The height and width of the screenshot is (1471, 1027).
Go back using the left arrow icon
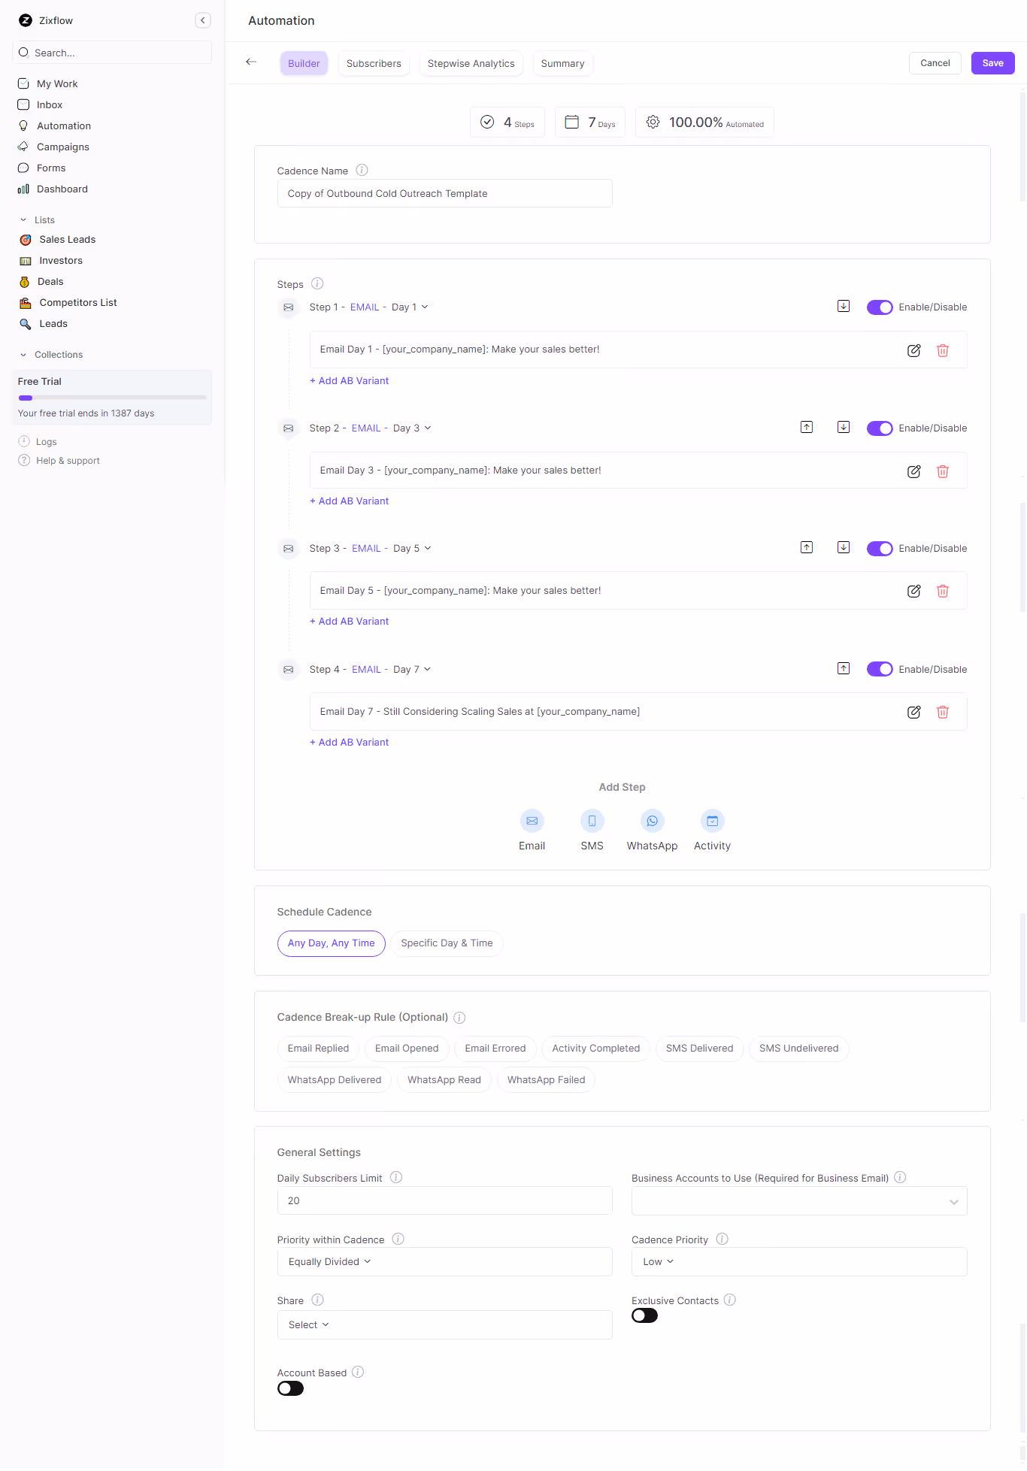click(251, 62)
